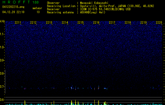Viewport: 165px width, 105px height.
Task: Select the Ogata-vill. Akita-Pref. JAPAN location text
Action: [x=117, y=6]
